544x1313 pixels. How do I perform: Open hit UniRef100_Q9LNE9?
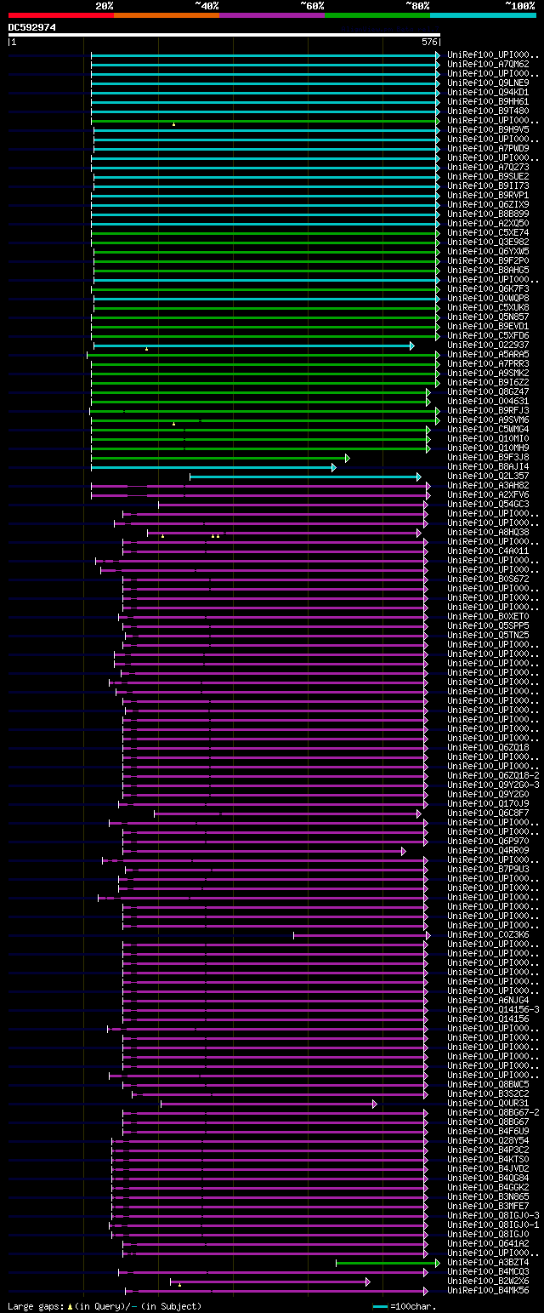(488, 83)
